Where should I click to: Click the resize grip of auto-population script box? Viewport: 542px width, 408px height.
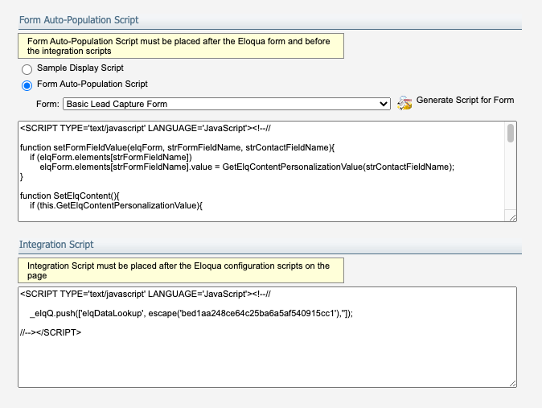coord(512,217)
